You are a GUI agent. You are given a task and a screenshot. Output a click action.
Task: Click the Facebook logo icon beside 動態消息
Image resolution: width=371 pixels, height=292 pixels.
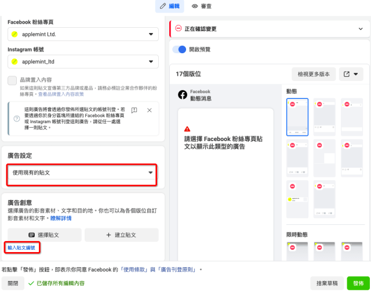(x=183, y=95)
